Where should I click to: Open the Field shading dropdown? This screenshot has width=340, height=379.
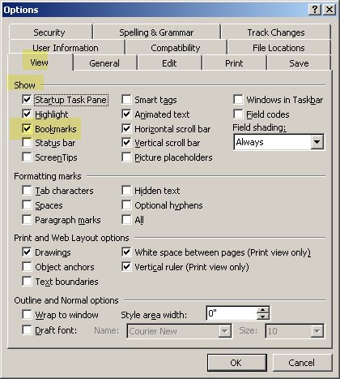[x=317, y=142]
